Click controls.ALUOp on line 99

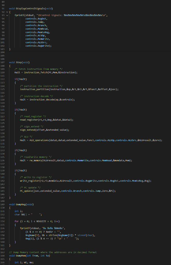pyautogui.click(x=35, y=36)
